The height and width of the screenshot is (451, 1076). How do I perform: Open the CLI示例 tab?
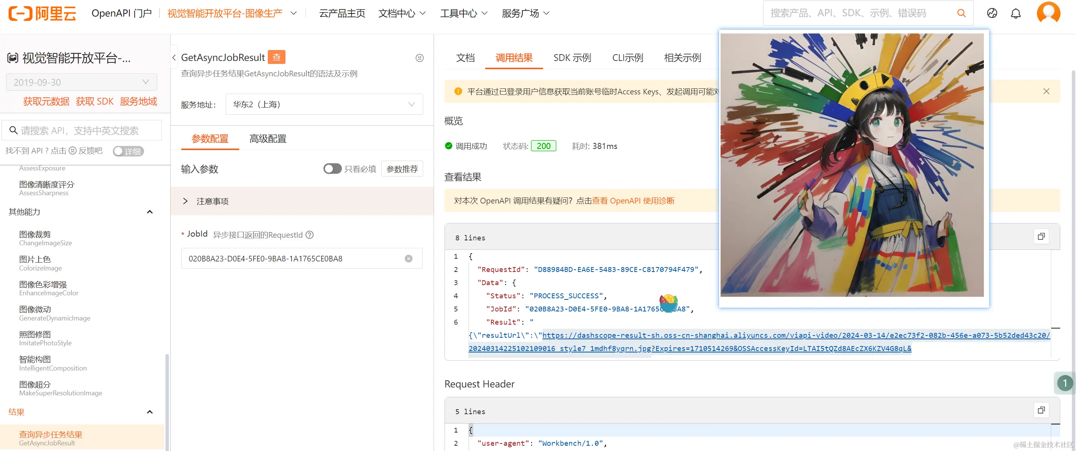tap(627, 58)
